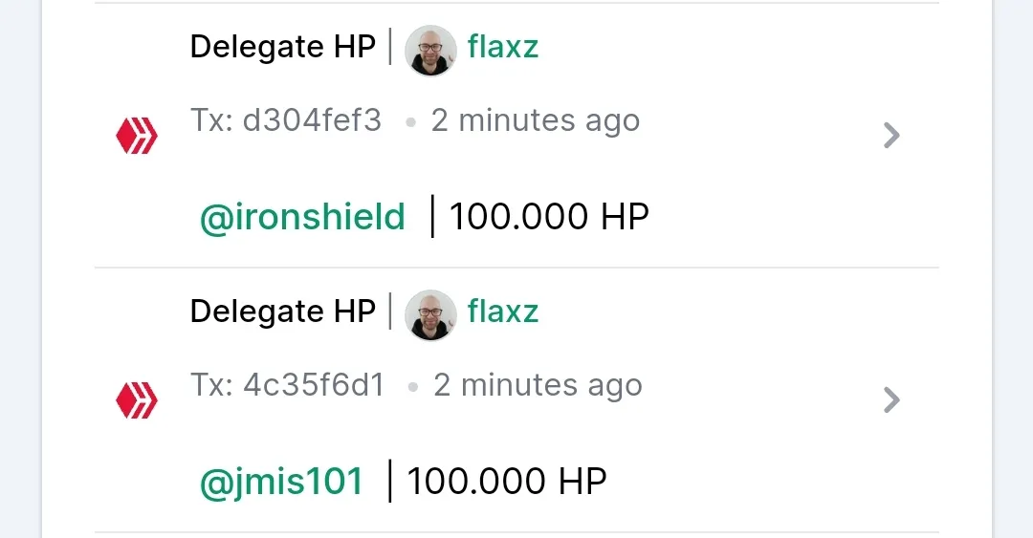This screenshot has width=1033, height=538.
Task: Click the bullet dot after Tx: d304fef3
Action: (x=411, y=122)
